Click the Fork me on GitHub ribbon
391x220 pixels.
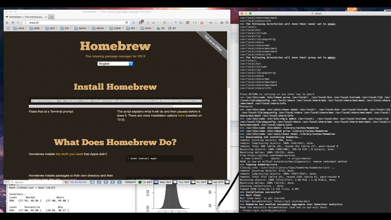point(213,43)
